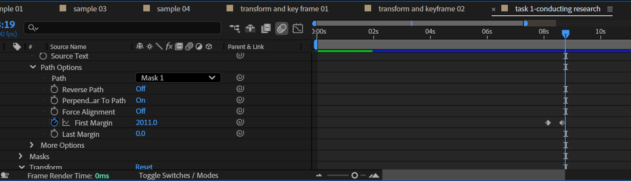631x181 pixels.
Task: Select the last First Margin keyframe diamond
Action: tap(562, 123)
